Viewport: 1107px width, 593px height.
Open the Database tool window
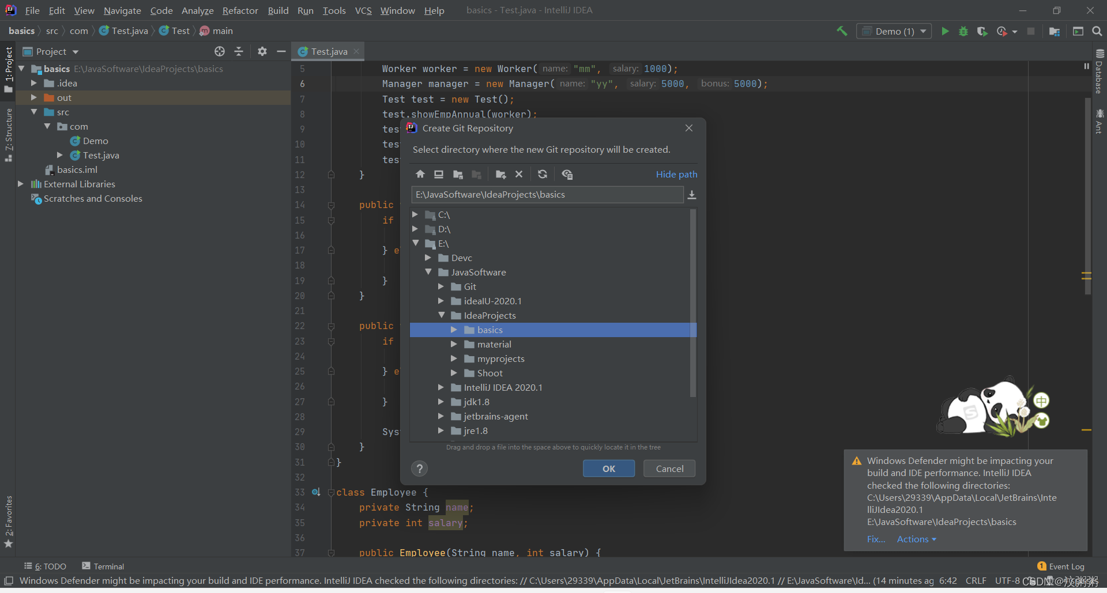[x=1100, y=71]
